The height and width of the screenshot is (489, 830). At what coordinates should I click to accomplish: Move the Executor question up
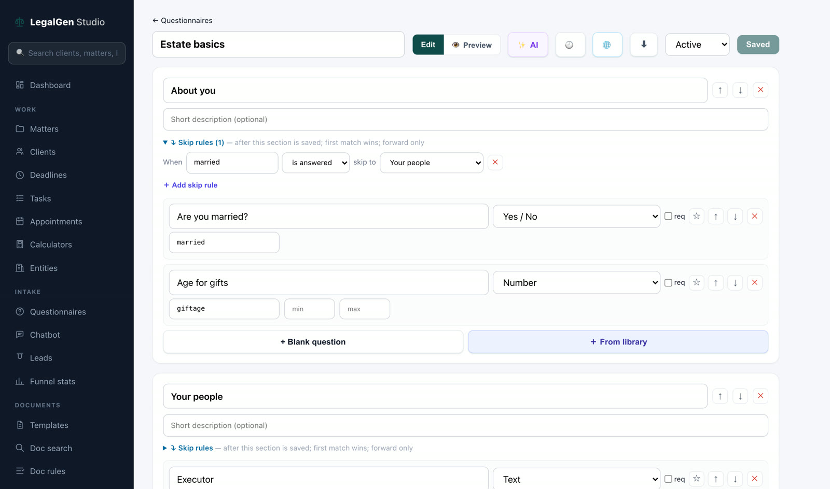(716, 479)
